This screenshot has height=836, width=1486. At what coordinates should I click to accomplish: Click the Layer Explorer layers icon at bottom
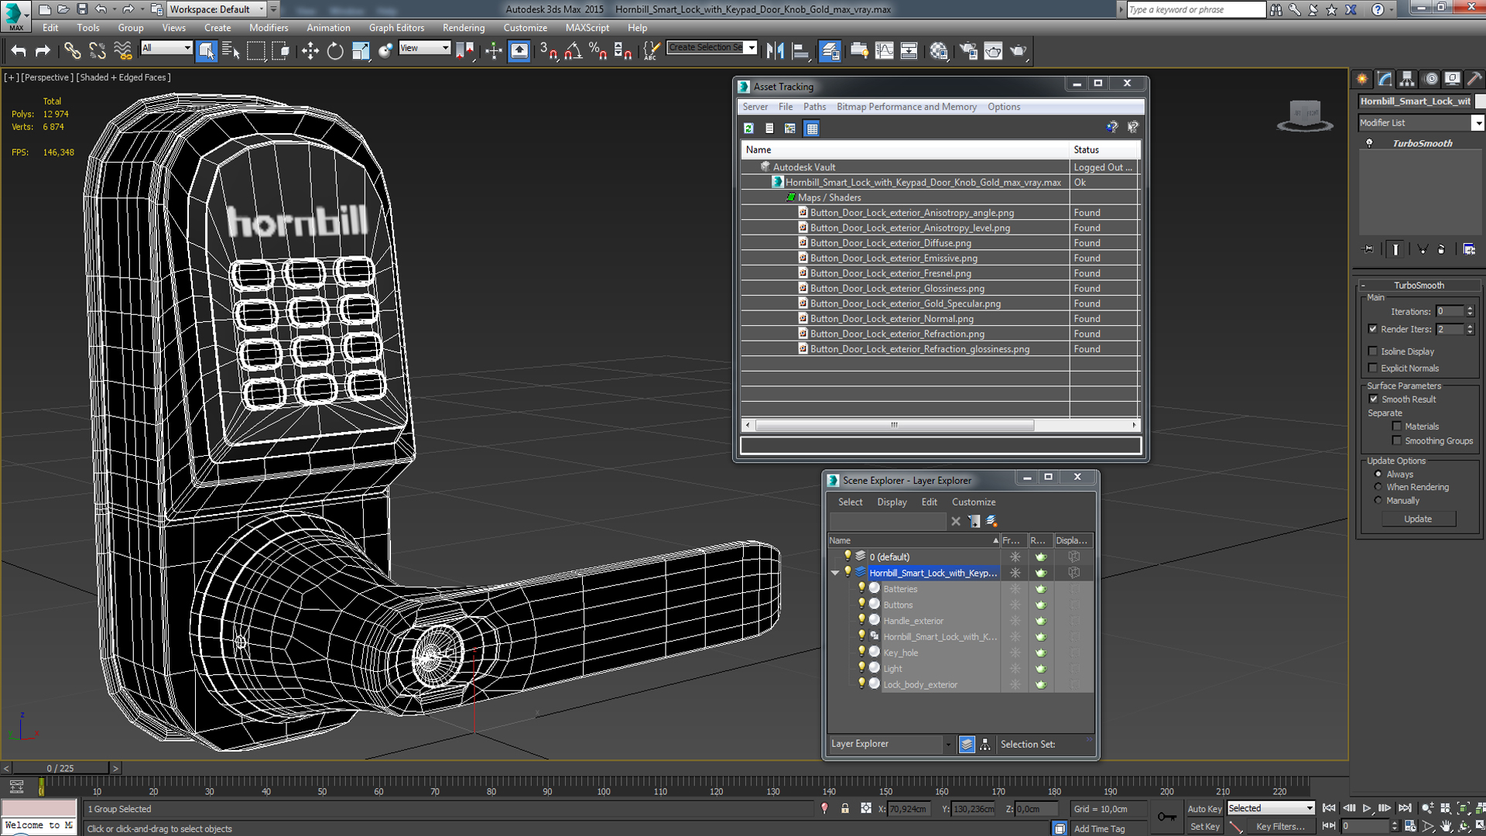(x=967, y=744)
